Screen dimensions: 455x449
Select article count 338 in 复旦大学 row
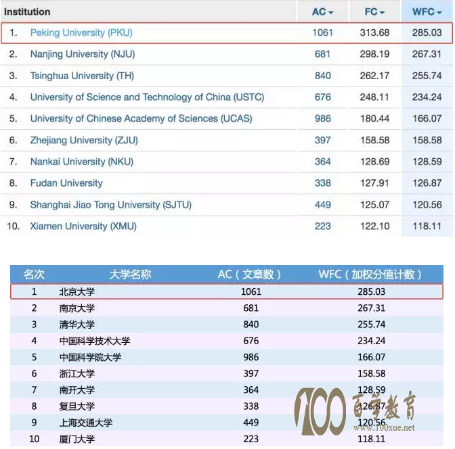(x=251, y=406)
